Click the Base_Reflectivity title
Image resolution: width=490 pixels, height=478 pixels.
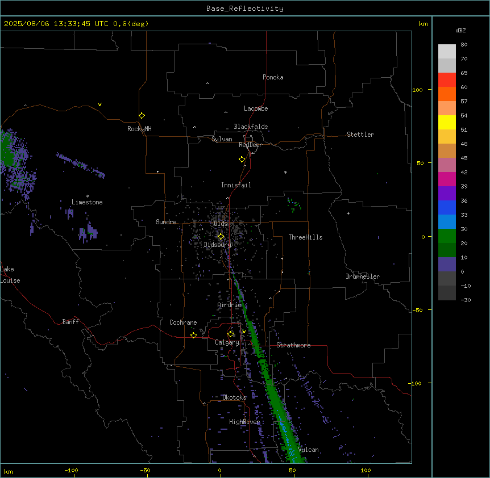pos(245,9)
